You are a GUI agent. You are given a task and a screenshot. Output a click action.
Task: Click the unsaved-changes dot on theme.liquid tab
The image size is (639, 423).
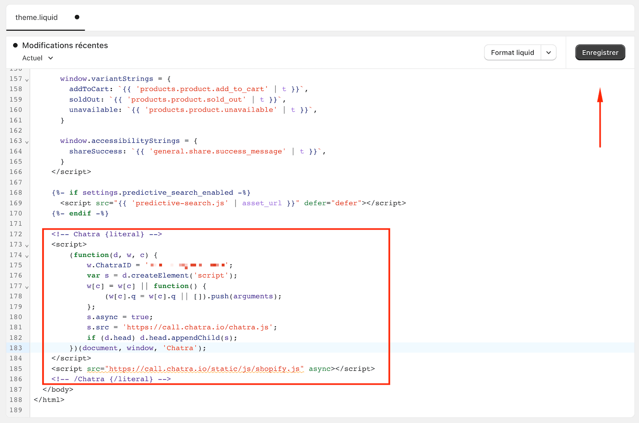click(x=76, y=18)
